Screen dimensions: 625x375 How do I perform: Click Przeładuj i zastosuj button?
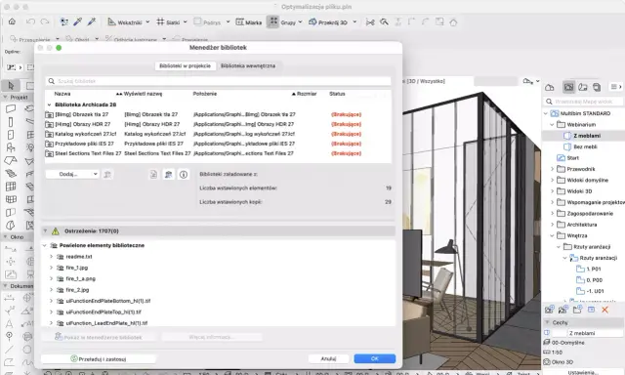click(x=98, y=359)
